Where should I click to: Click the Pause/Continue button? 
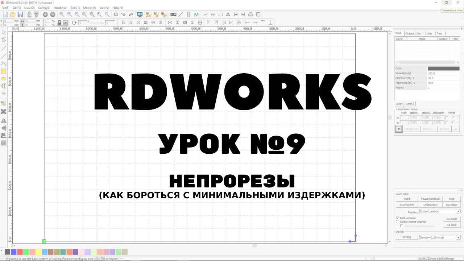click(430, 199)
